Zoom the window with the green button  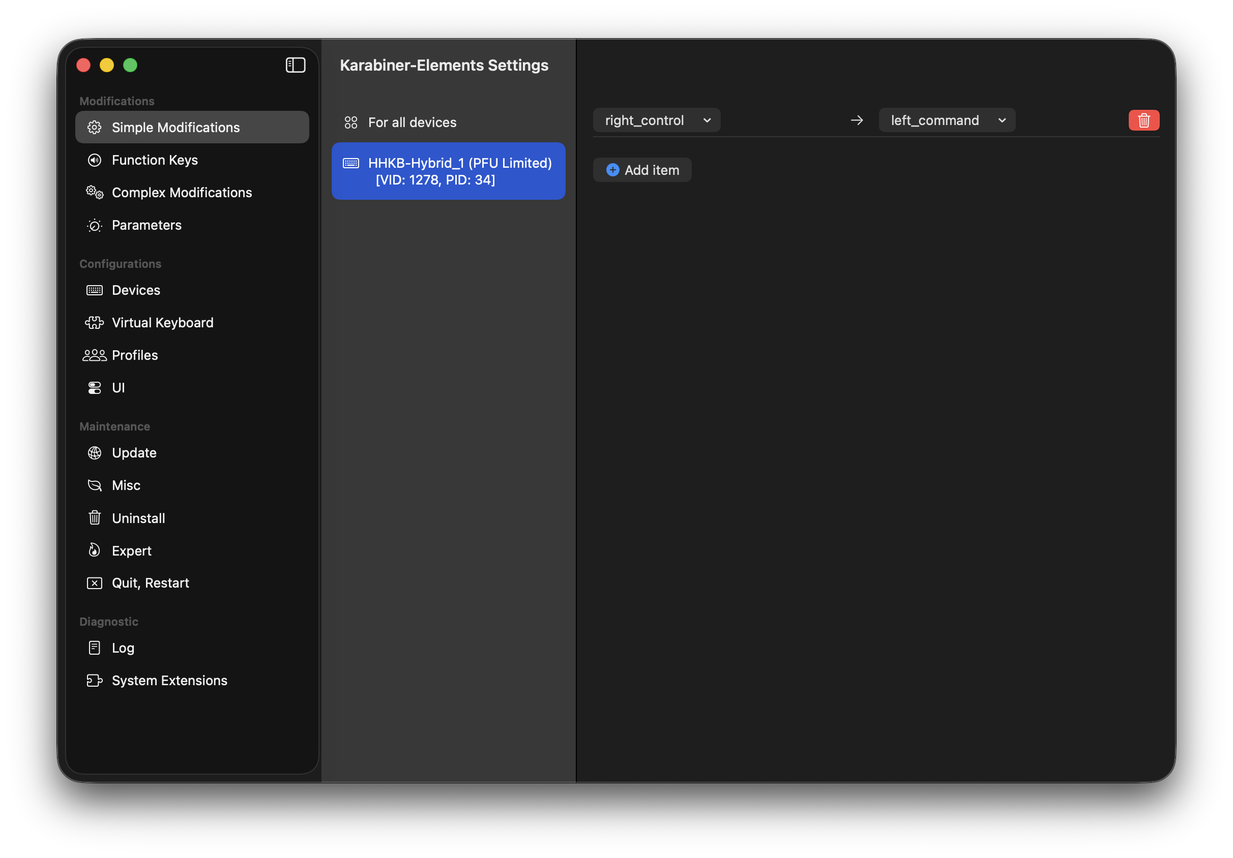pyautogui.click(x=131, y=65)
